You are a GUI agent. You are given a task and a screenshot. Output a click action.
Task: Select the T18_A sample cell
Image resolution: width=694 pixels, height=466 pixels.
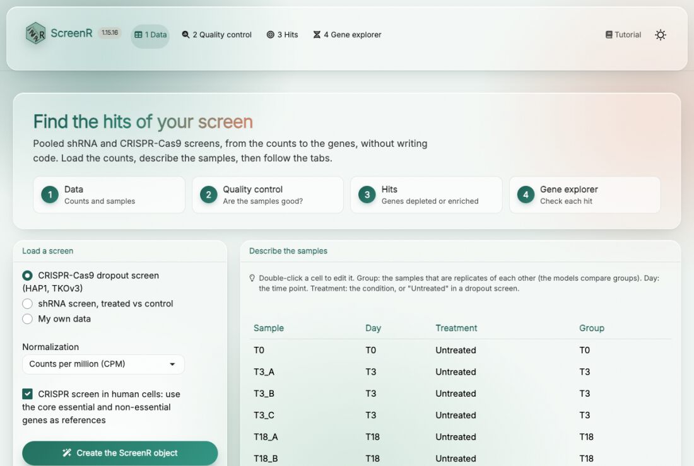click(x=266, y=437)
